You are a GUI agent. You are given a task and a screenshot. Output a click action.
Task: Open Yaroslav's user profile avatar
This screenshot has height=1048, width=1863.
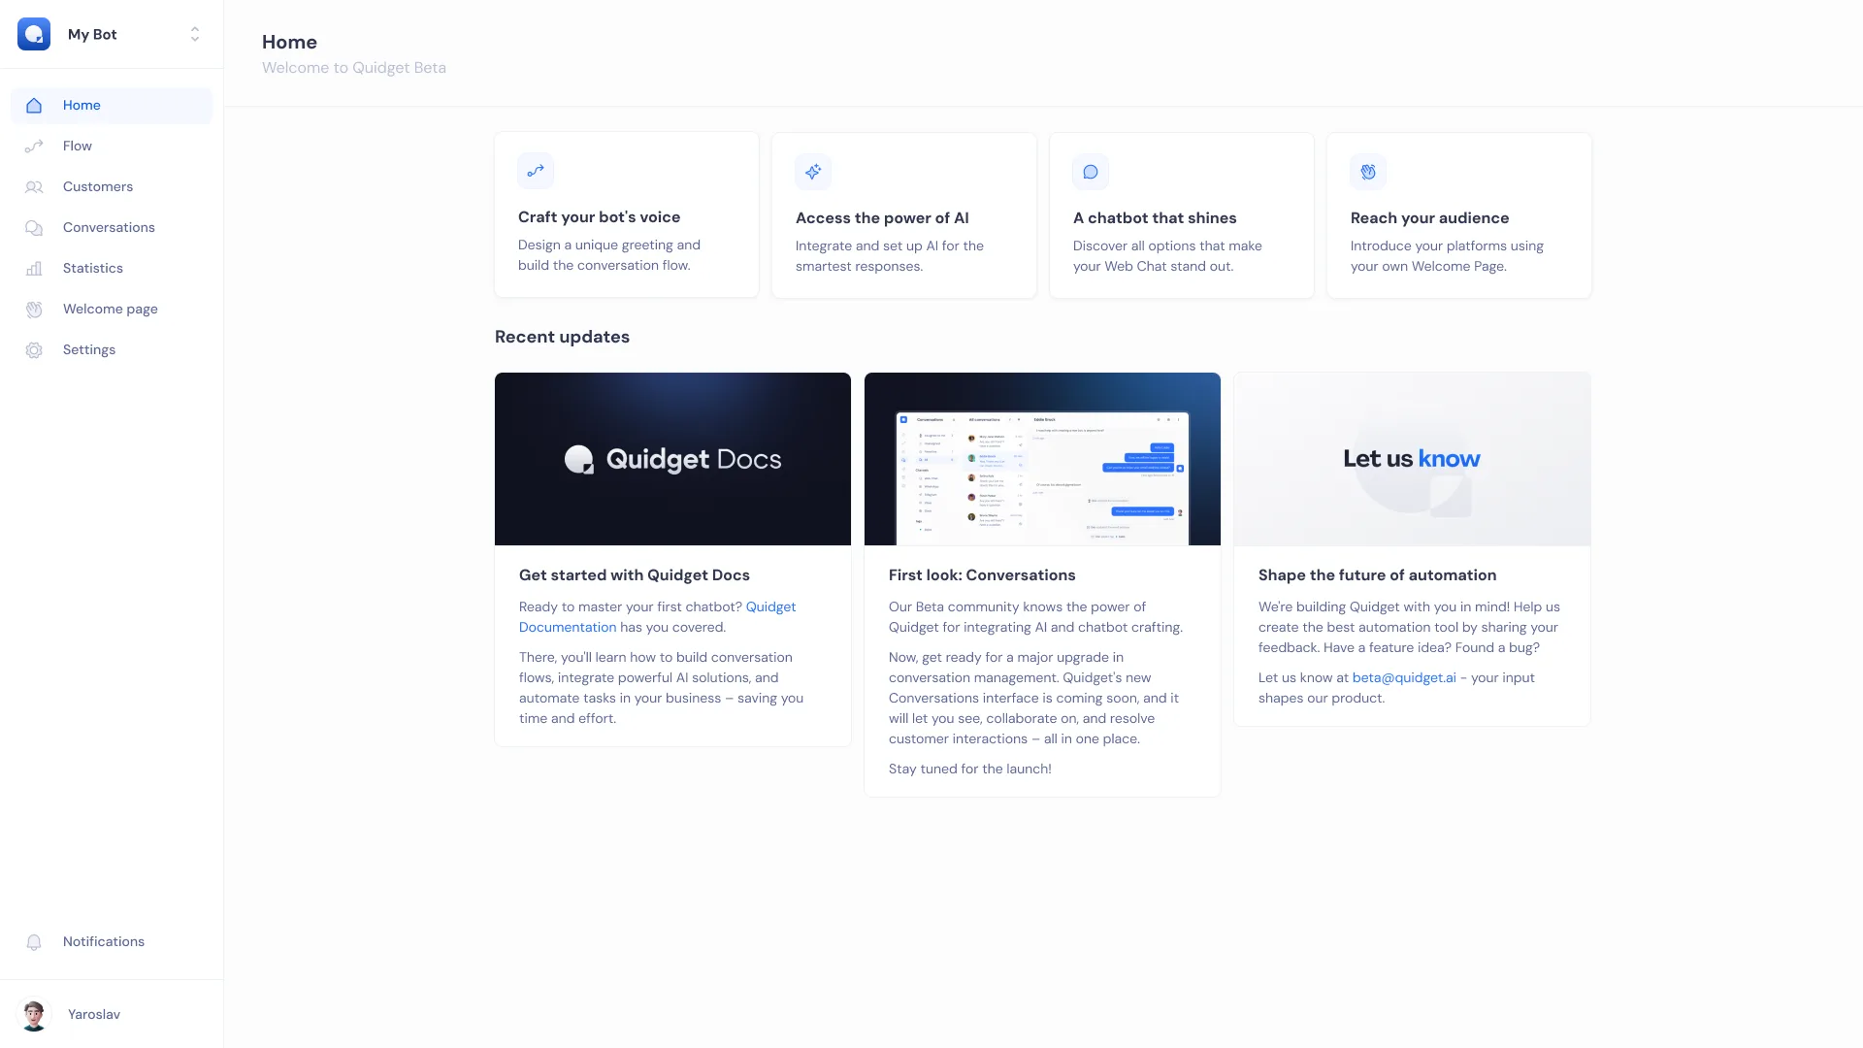click(x=34, y=1015)
